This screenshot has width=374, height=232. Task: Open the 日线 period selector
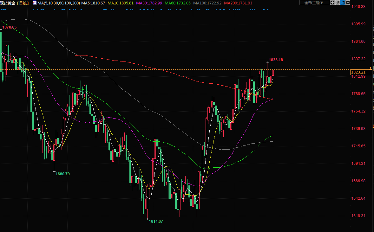(23, 3)
